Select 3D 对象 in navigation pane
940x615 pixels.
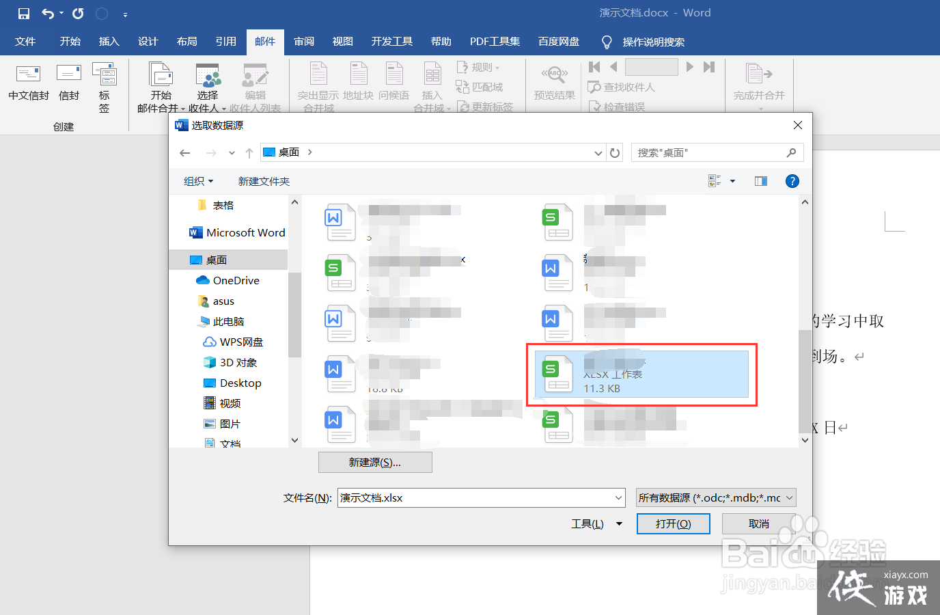point(230,362)
